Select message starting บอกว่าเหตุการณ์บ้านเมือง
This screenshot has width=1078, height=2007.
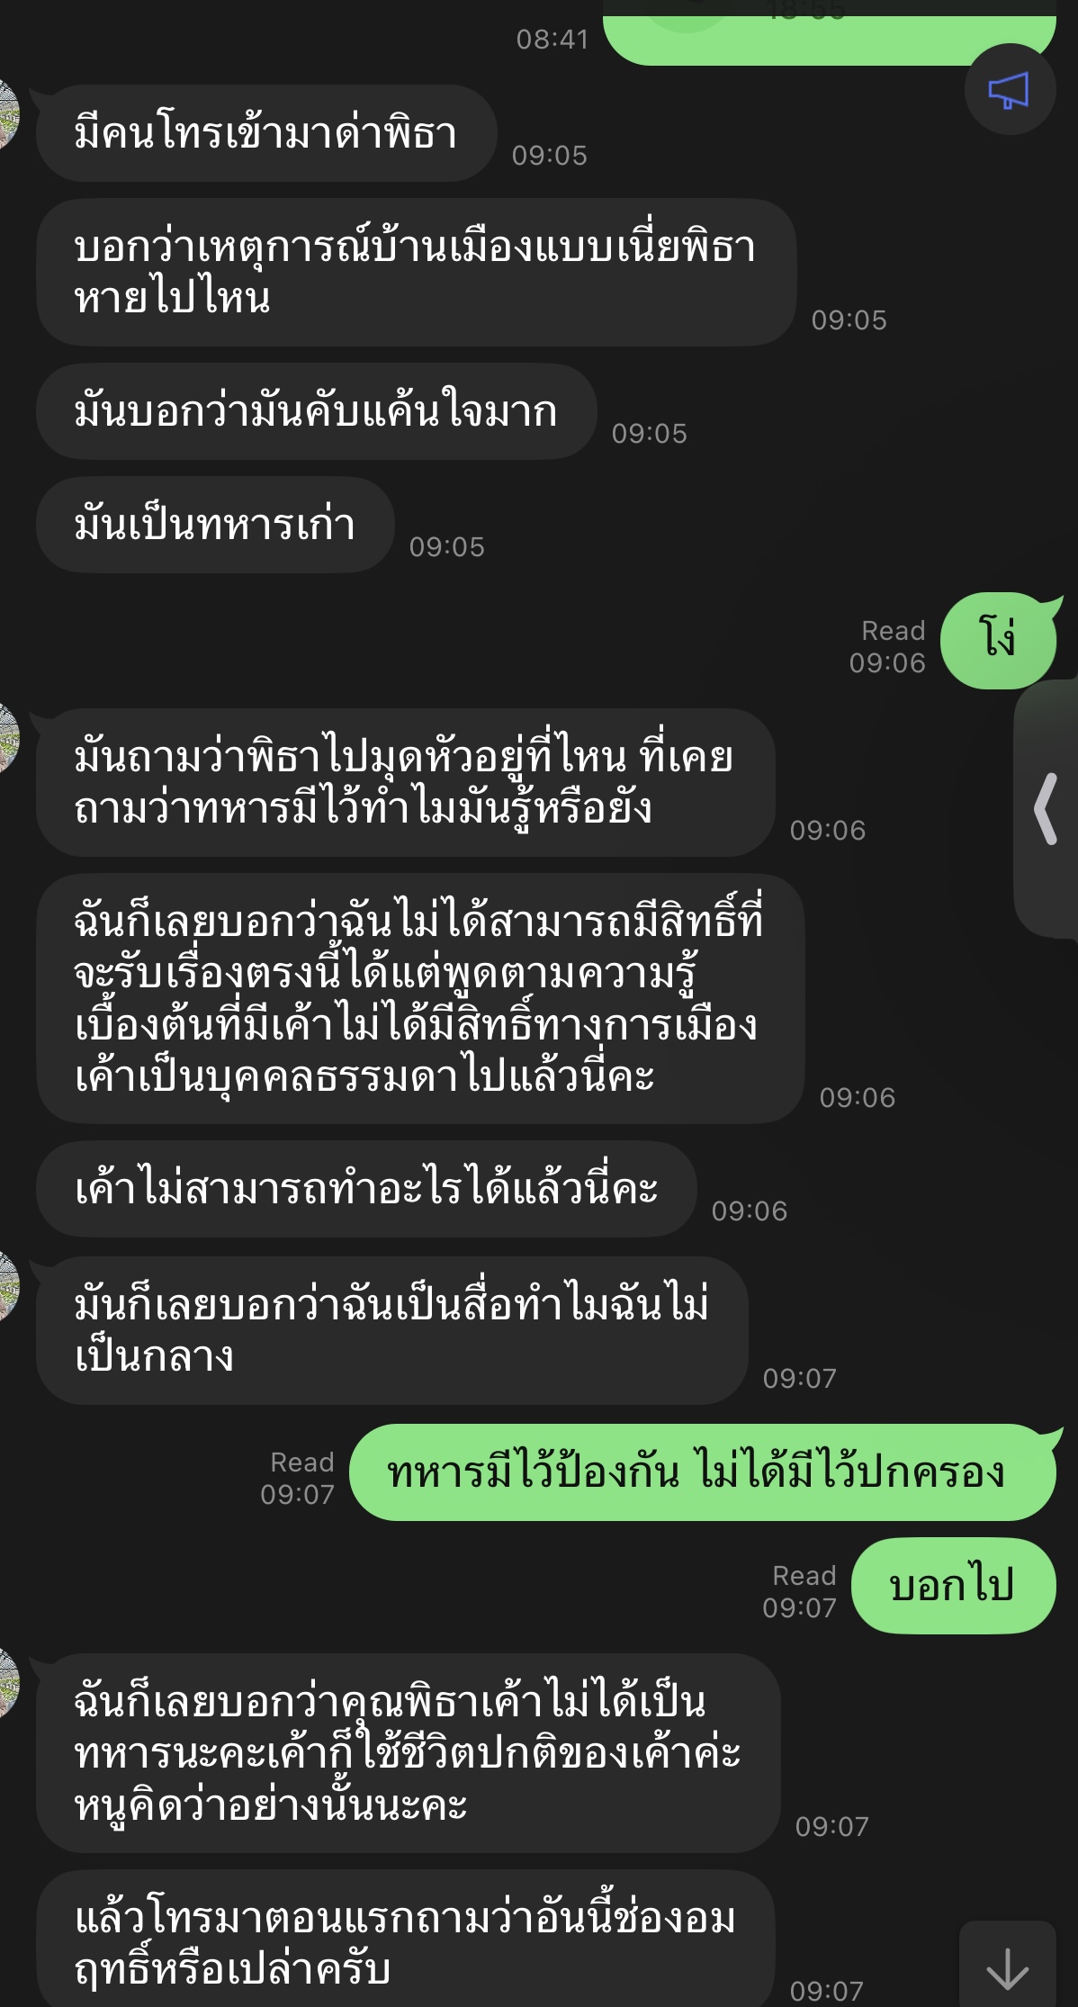[x=416, y=273]
